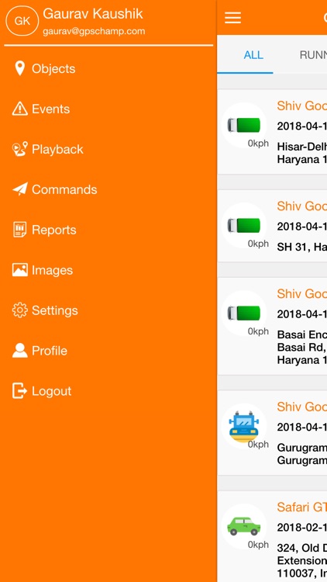Open the Reports menu item
The width and height of the screenshot is (327, 582).
click(x=108, y=230)
